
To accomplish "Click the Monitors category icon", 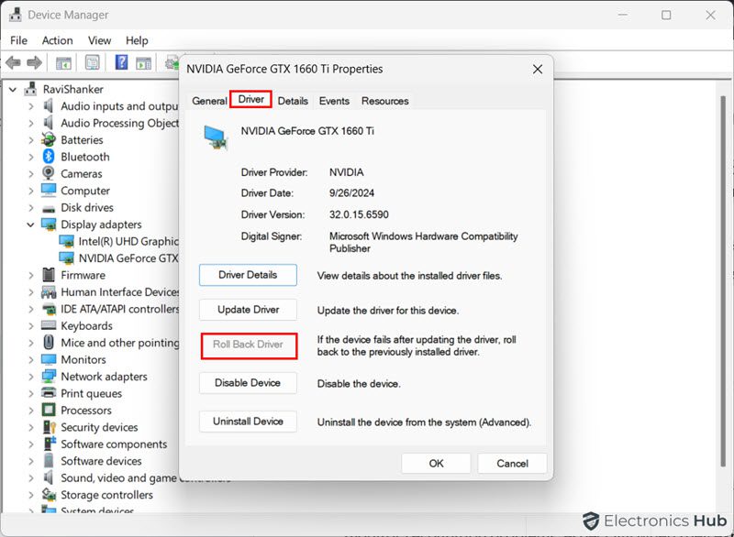I will pos(50,359).
